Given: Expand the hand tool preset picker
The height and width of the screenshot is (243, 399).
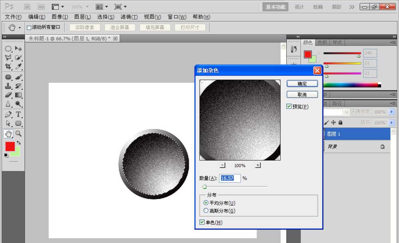Looking at the screenshot, I should pyautogui.click(x=15, y=27).
